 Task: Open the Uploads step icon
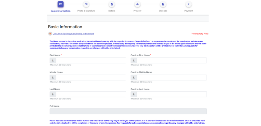163,4
